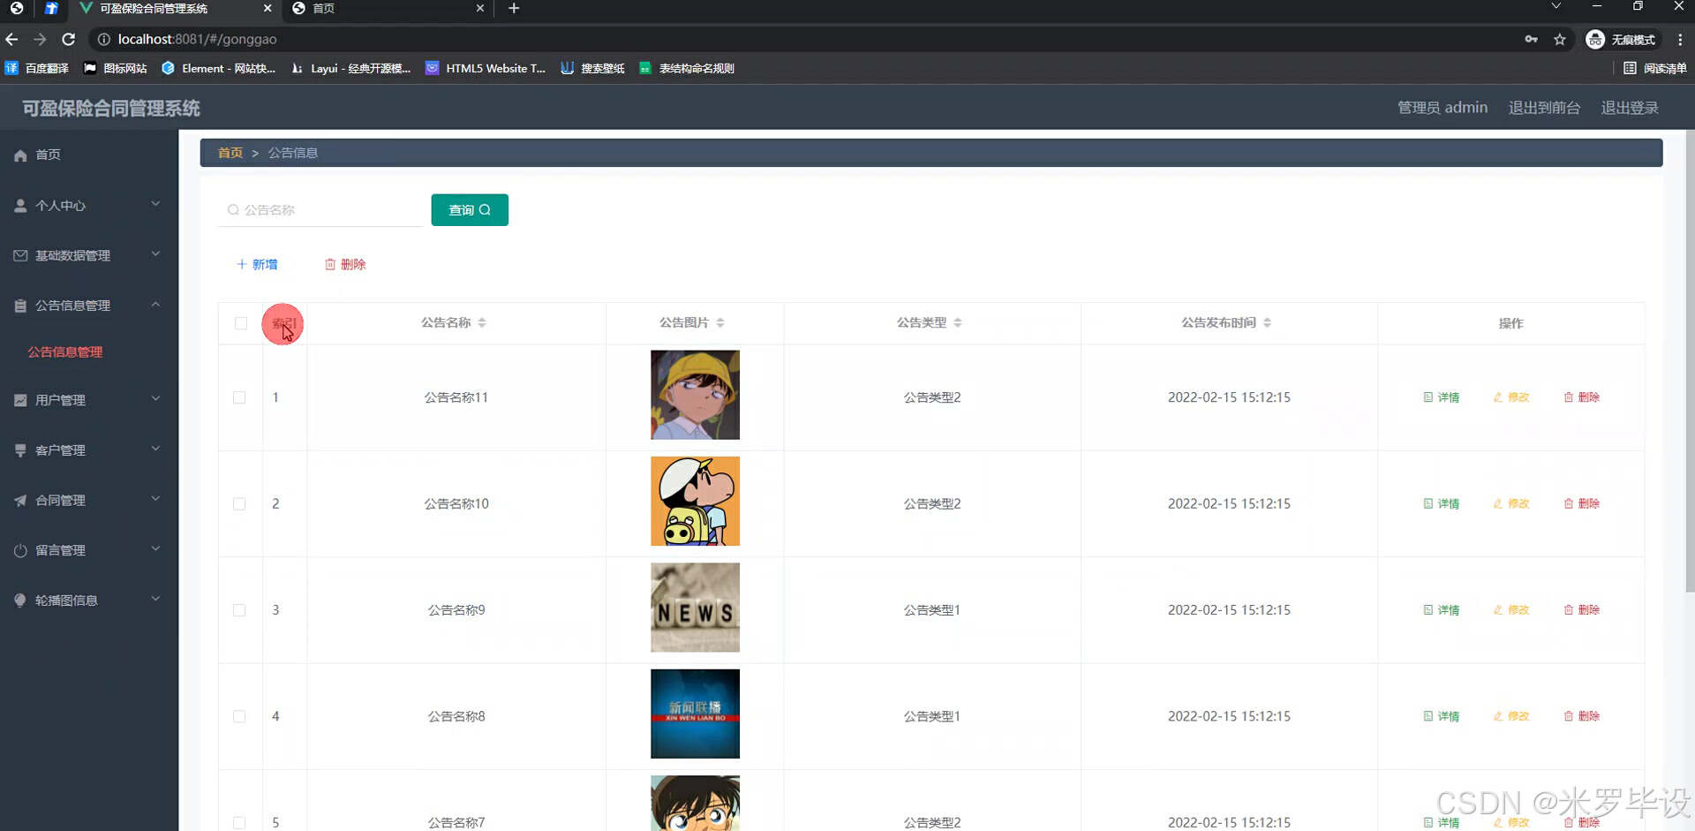Open the 阅读清单 reading list
Screen dimensions: 1695x831
1654,68
